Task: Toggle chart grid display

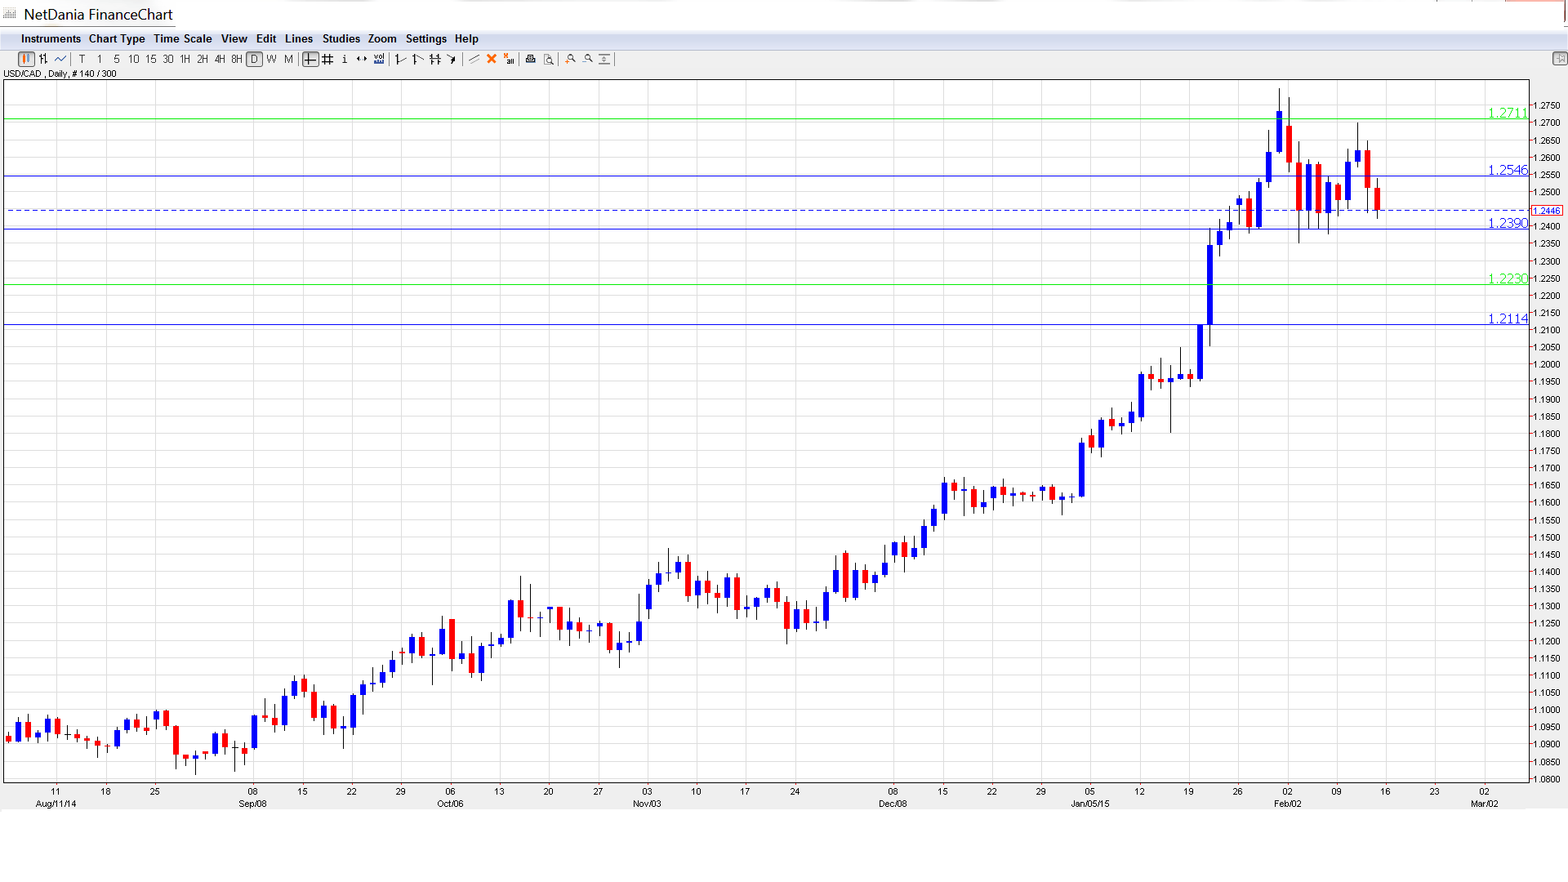Action: tap(327, 59)
